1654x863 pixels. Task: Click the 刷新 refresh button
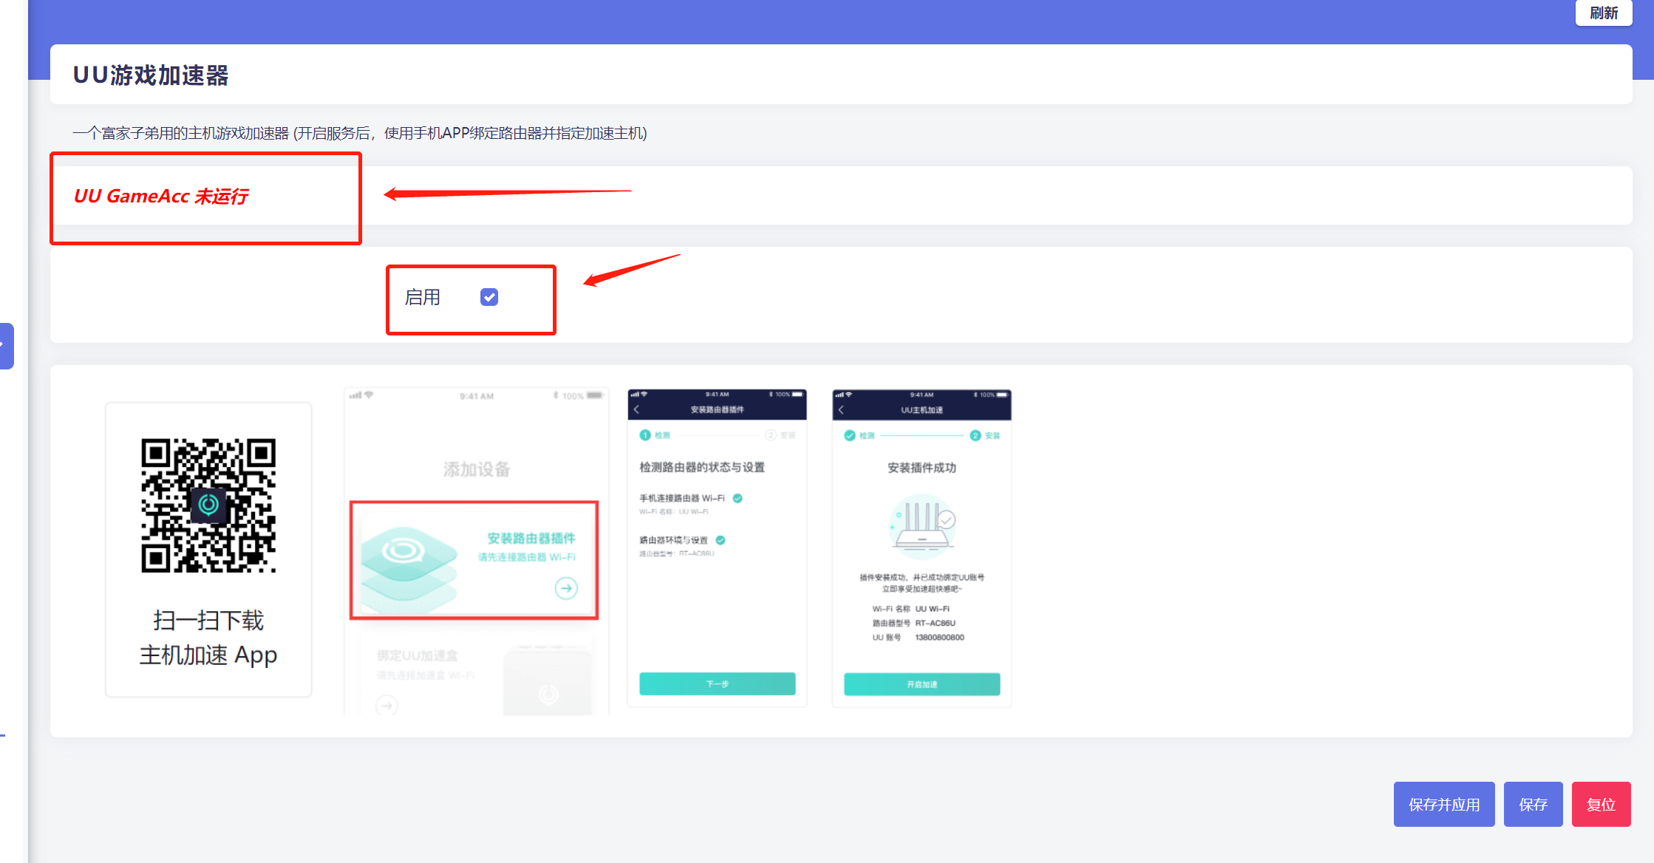point(1603,13)
